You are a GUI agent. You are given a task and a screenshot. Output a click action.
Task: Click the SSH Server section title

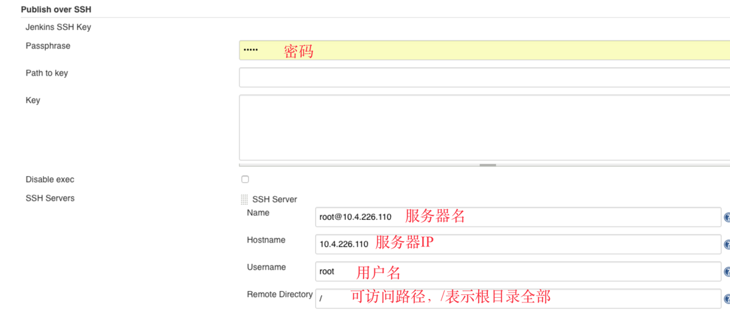(x=275, y=199)
